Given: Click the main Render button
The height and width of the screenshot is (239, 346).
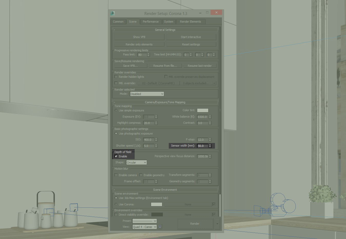Looking at the screenshot, I should click(195, 224).
